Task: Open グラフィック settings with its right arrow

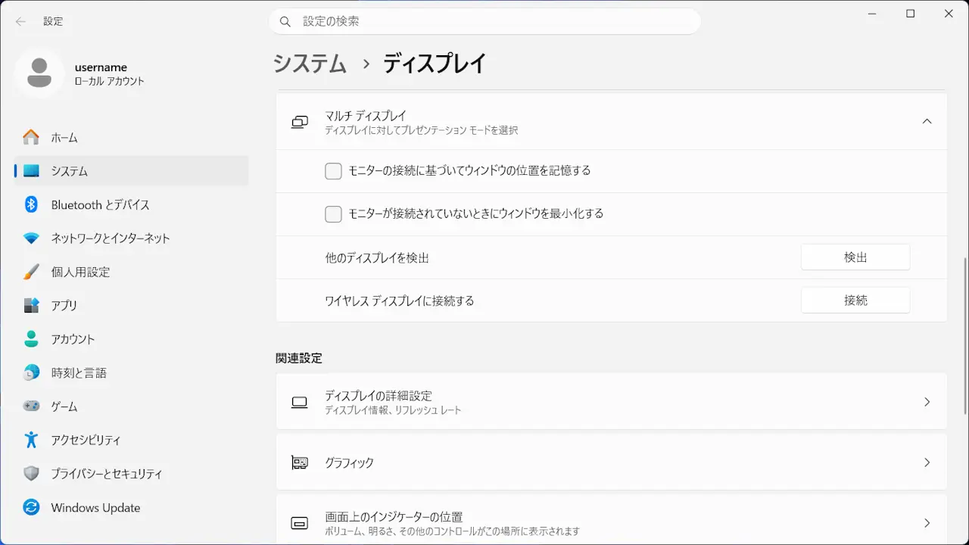Action: (x=927, y=462)
